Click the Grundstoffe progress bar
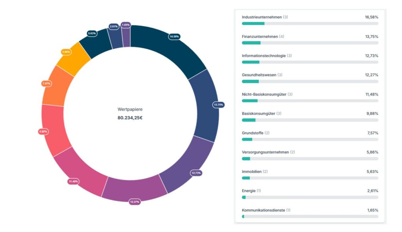402x232 pixels. pos(310,139)
